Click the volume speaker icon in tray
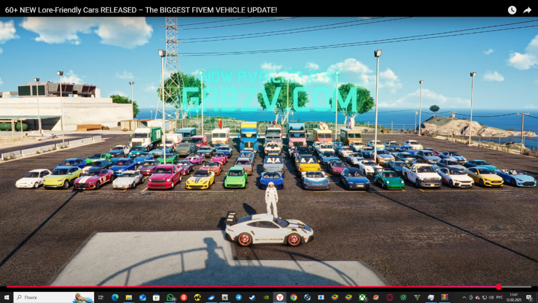Screen dimensions: 538x303 491,298
